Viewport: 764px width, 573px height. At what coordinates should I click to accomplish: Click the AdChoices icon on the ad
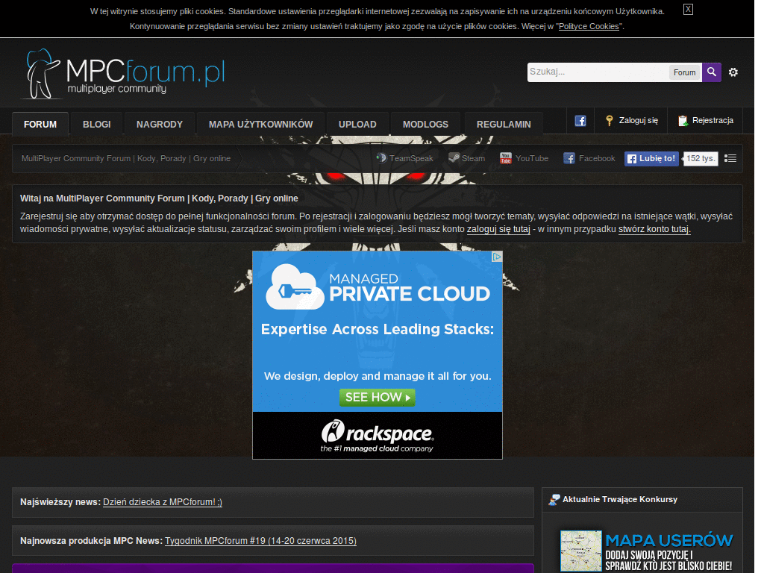tap(496, 257)
